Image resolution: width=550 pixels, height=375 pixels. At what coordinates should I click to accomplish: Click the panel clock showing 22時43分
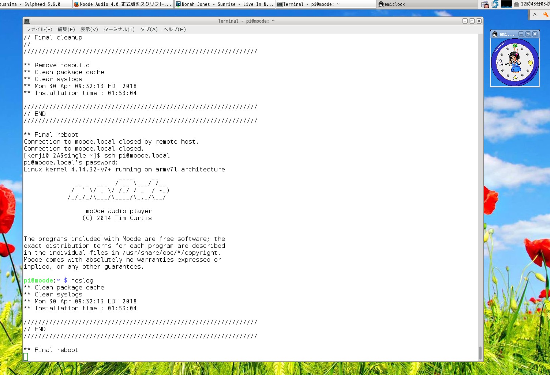point(535,4)
